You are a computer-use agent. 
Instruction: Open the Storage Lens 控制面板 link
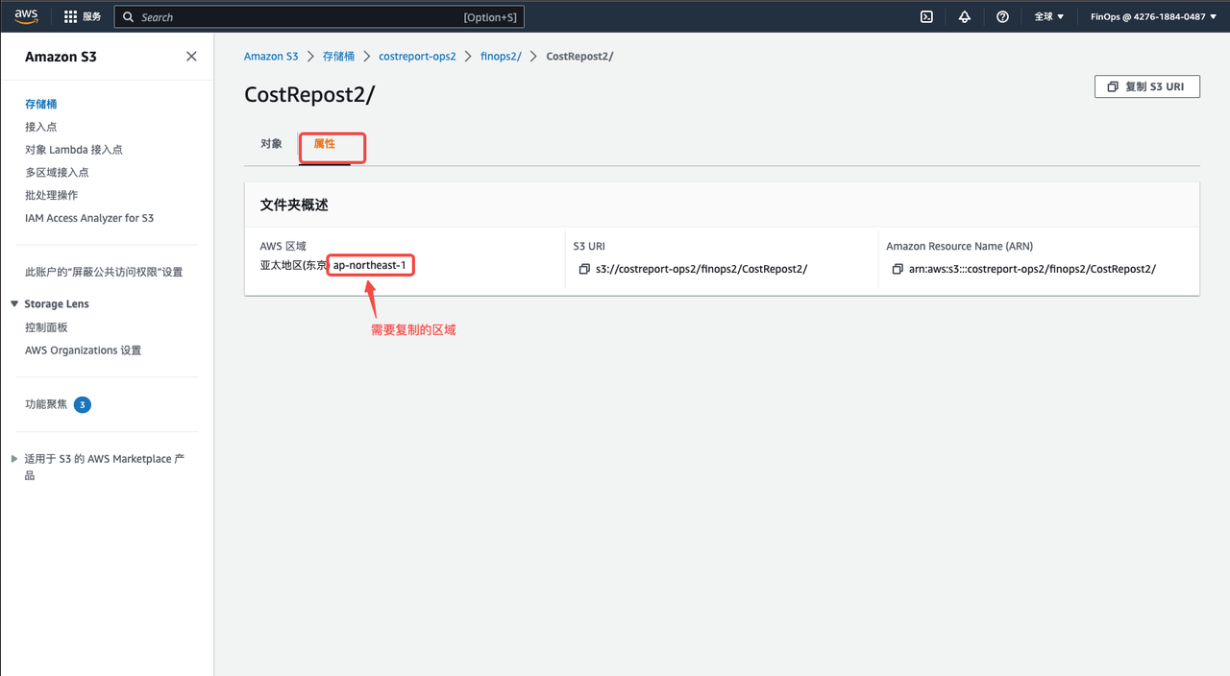pos(46,327)
